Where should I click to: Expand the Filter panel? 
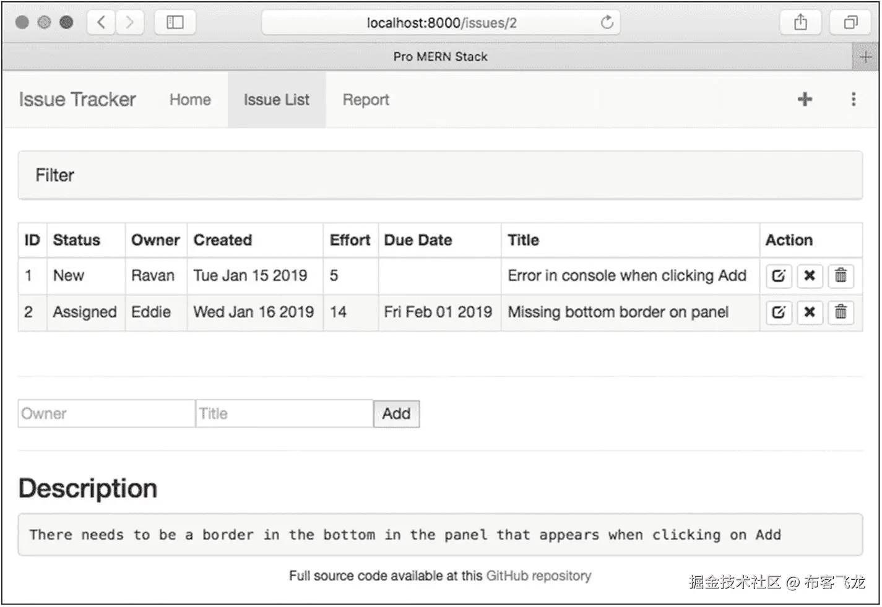[x=440, y=176]
